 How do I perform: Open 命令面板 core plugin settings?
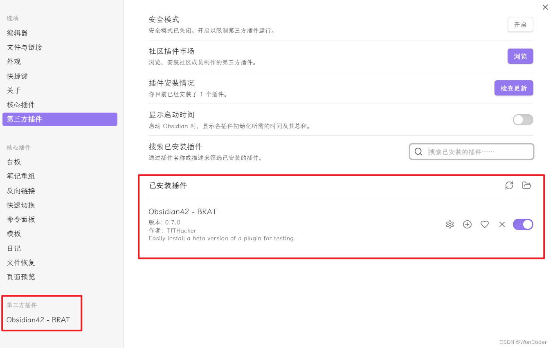(60, 219)
